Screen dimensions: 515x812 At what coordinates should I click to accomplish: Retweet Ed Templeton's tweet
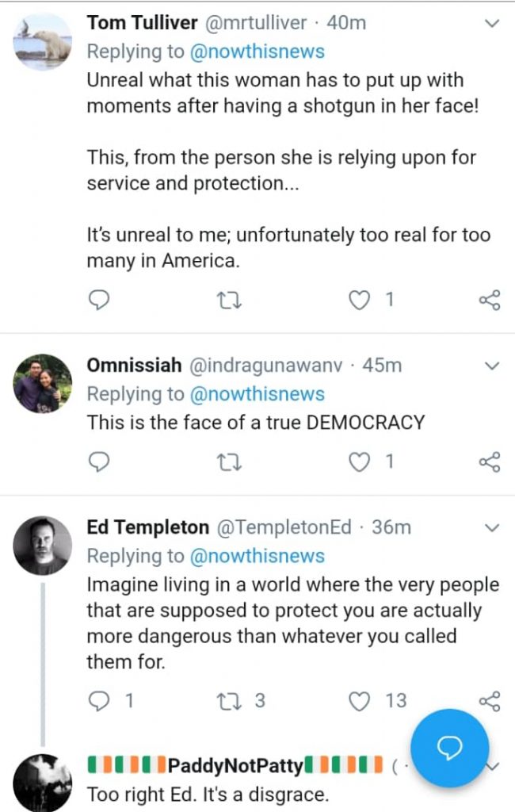click(228, 701)
